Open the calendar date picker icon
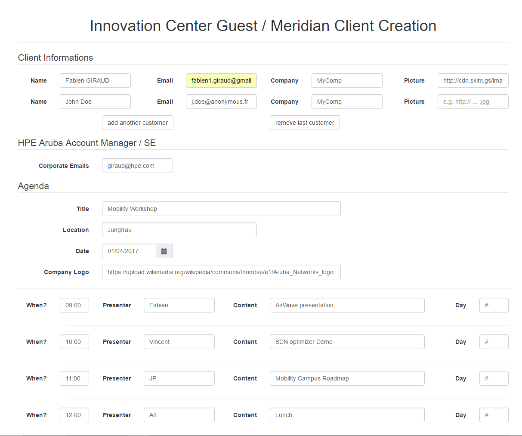The image size is (522, 436). coord(164,251)
